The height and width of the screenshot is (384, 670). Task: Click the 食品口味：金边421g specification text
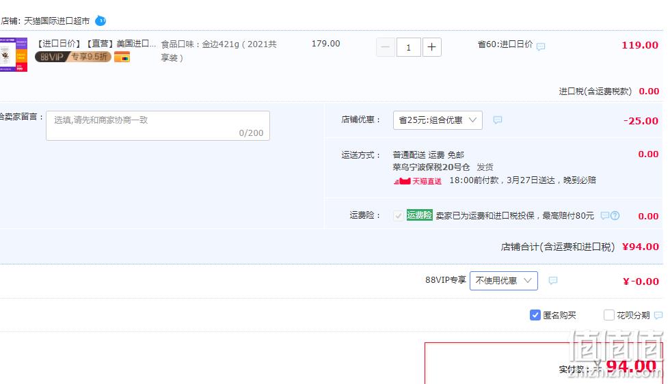(x=219, y=51)
